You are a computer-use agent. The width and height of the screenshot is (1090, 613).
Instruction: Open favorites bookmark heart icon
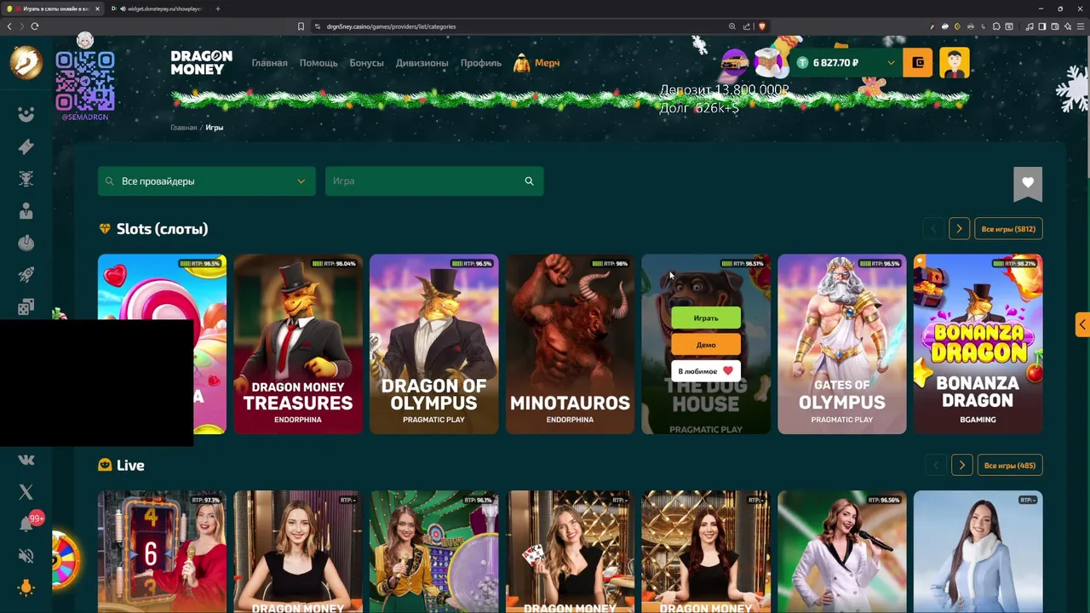[1028, 183]
